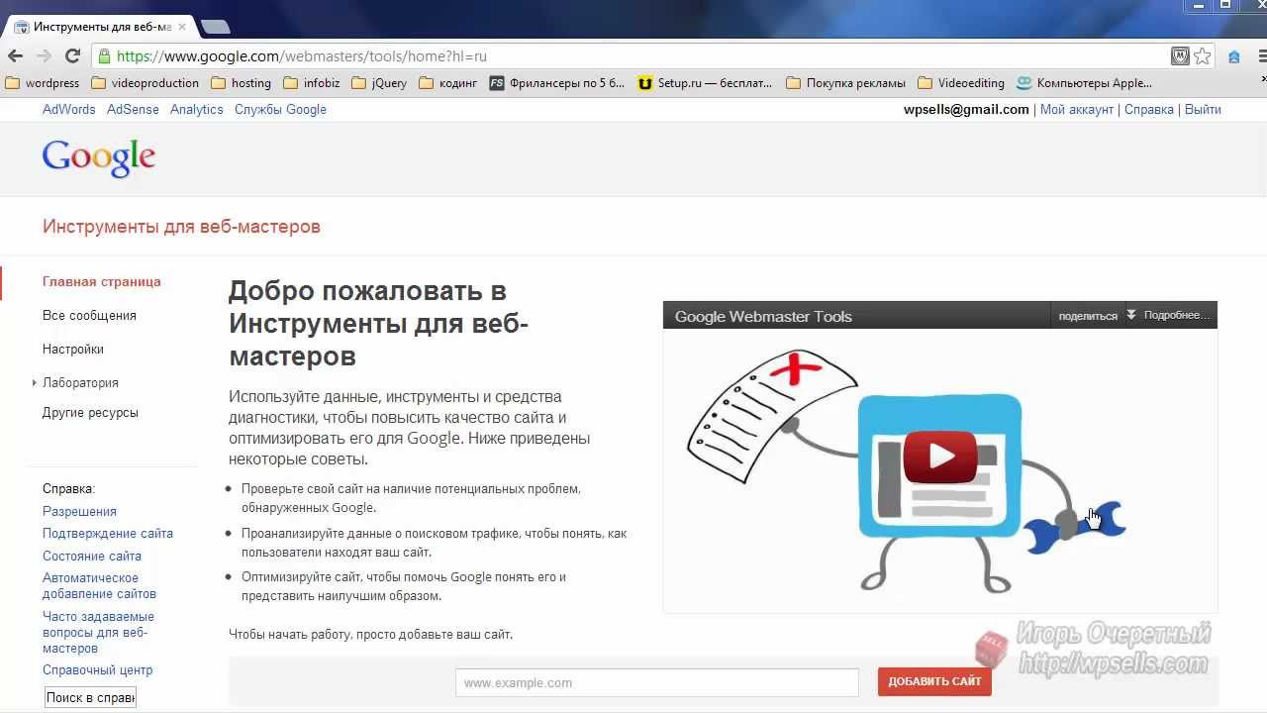1267x713 pixels.
Task: Click the browser forward arrow
Action: (43, 56)
